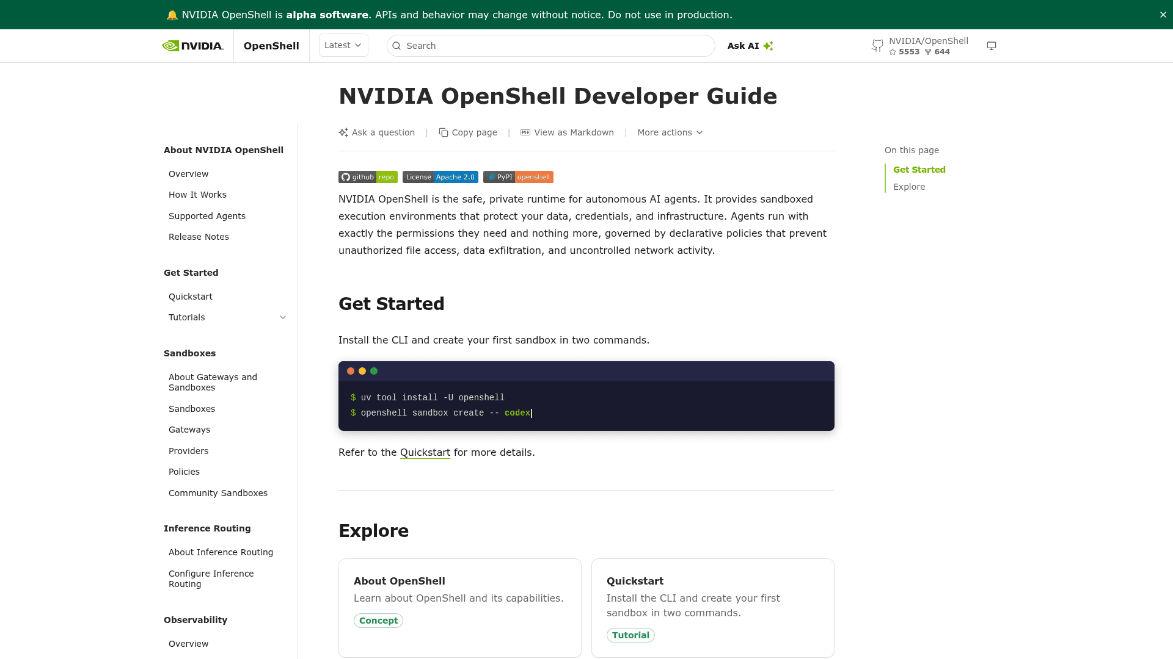Open the github repo badge

click(368, 177)
